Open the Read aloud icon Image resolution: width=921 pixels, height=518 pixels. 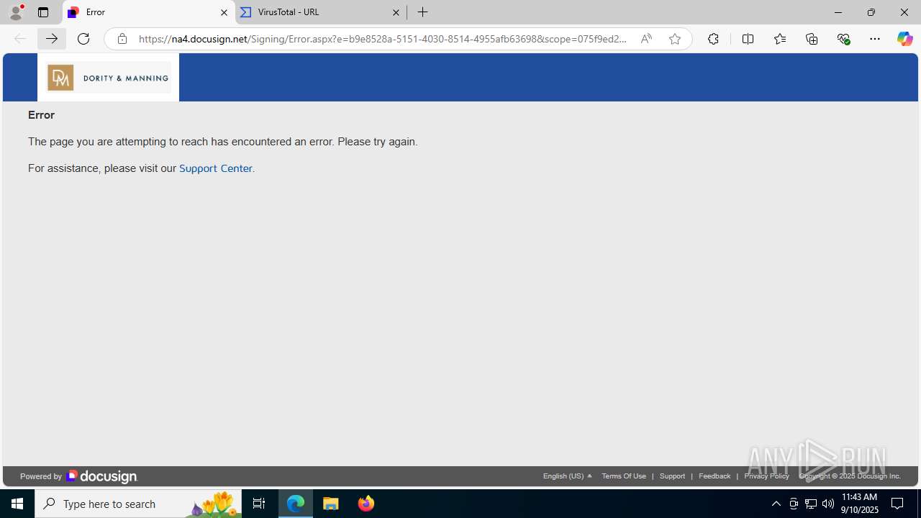(646, 39)
